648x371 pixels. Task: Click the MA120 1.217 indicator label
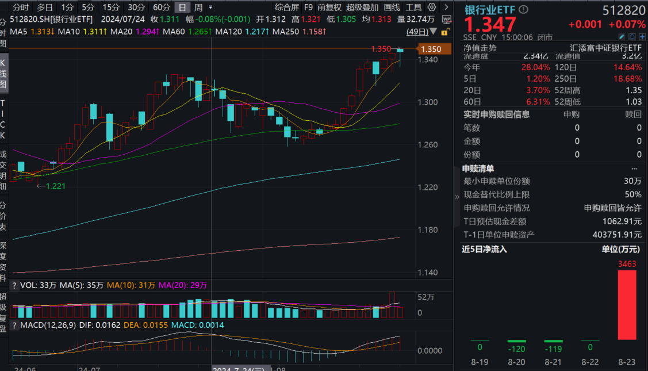242,32
